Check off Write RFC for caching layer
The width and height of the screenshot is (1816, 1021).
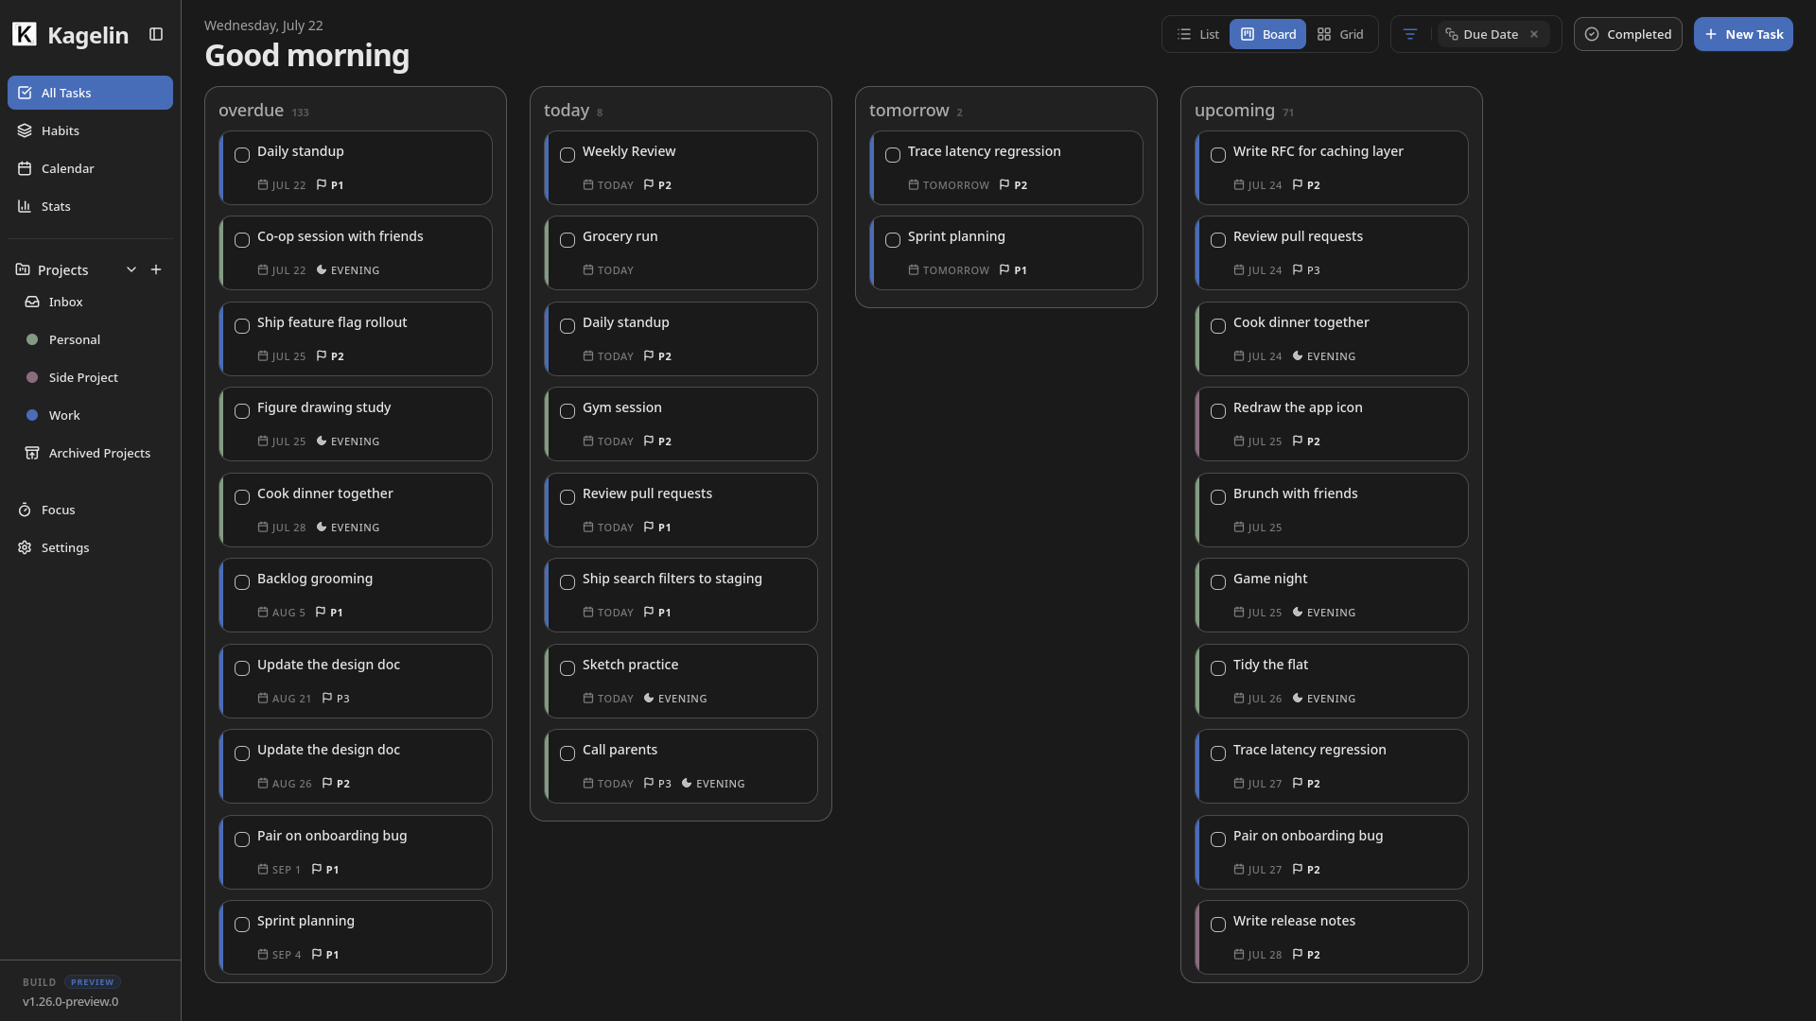[x=1218, y=155]
